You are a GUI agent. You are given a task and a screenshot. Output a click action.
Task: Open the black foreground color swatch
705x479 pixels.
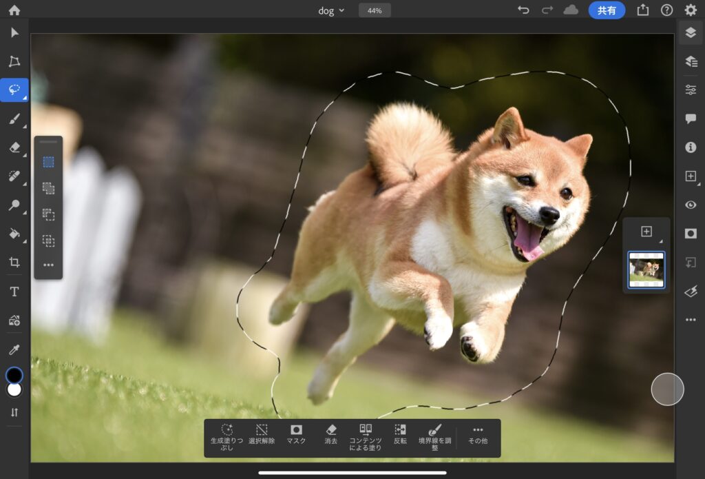point(14,375)
